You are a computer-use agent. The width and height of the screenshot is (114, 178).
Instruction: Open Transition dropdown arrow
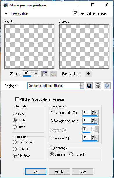(96, 138)
